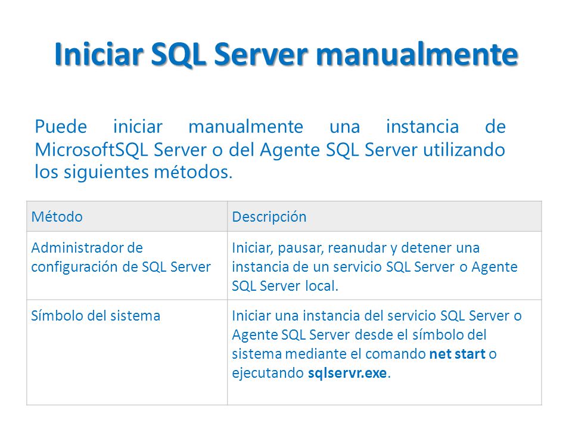Select the "Descripción" column header
The height and width of the screenshot is (429, 572).
click(384, 216)
